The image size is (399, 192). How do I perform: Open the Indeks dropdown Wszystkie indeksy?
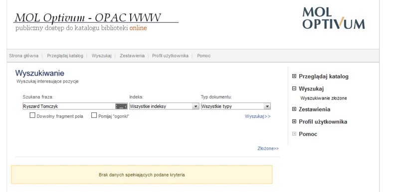point(164,106)
